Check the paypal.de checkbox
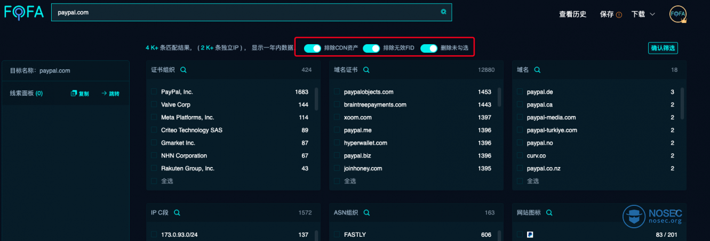The width and height of the screenshot is (710, 241). pyautogui.click(x=520, y=92)
